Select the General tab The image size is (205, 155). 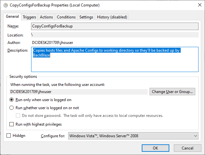tap(12, 16)
